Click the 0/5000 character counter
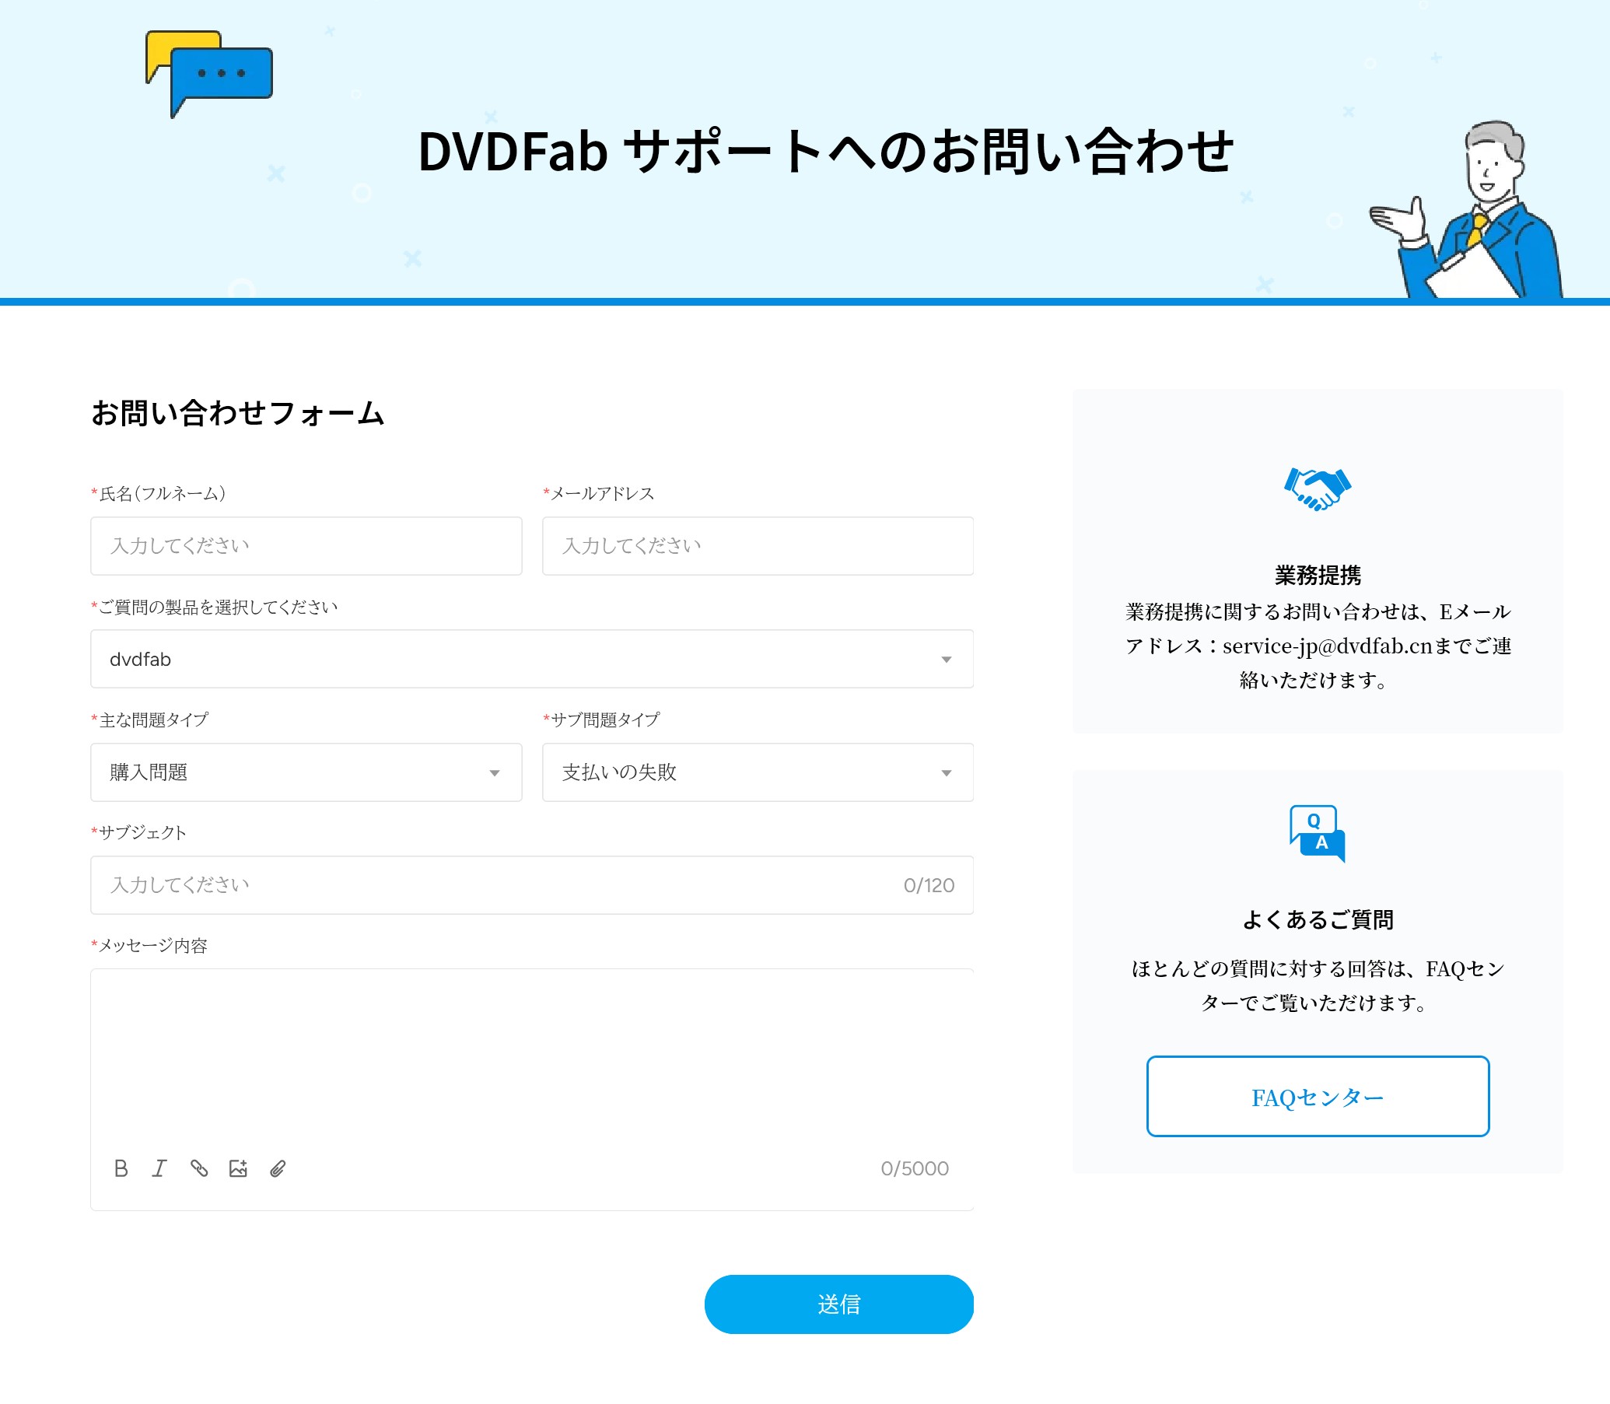 click(x=915, y=1169)
